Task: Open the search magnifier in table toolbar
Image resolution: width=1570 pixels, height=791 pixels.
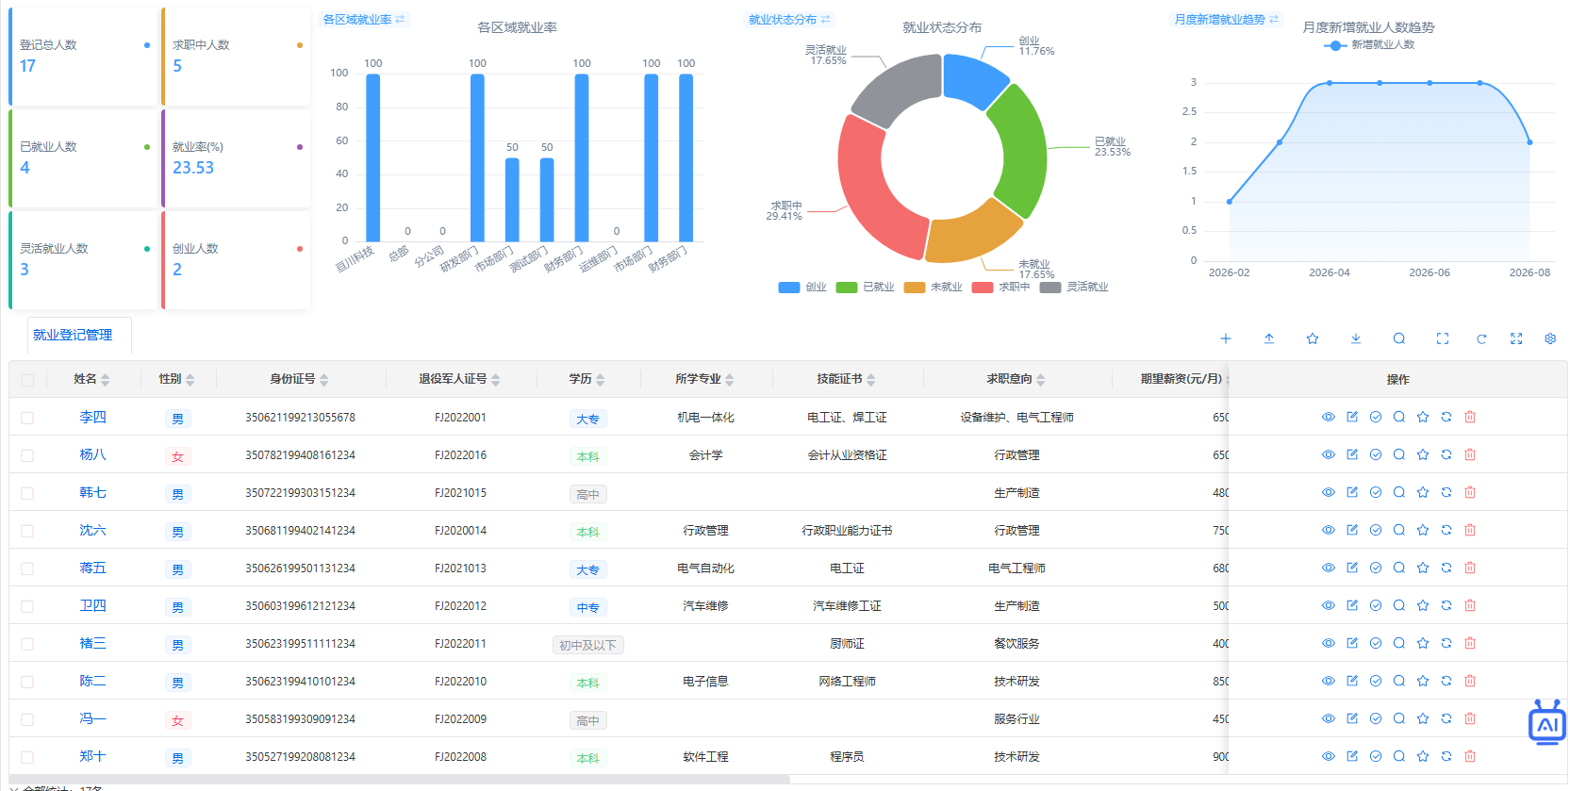Action: 1399,338
